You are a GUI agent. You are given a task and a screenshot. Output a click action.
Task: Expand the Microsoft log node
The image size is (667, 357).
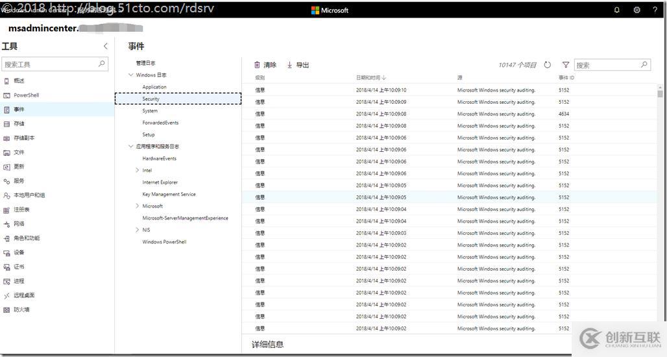[137, 206]
